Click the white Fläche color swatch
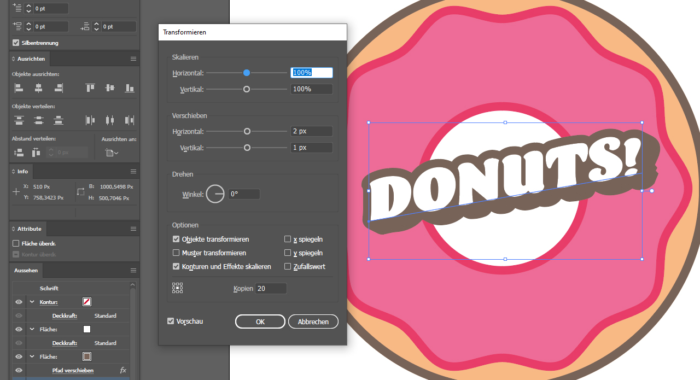The image size is (700, 380). 86,329
